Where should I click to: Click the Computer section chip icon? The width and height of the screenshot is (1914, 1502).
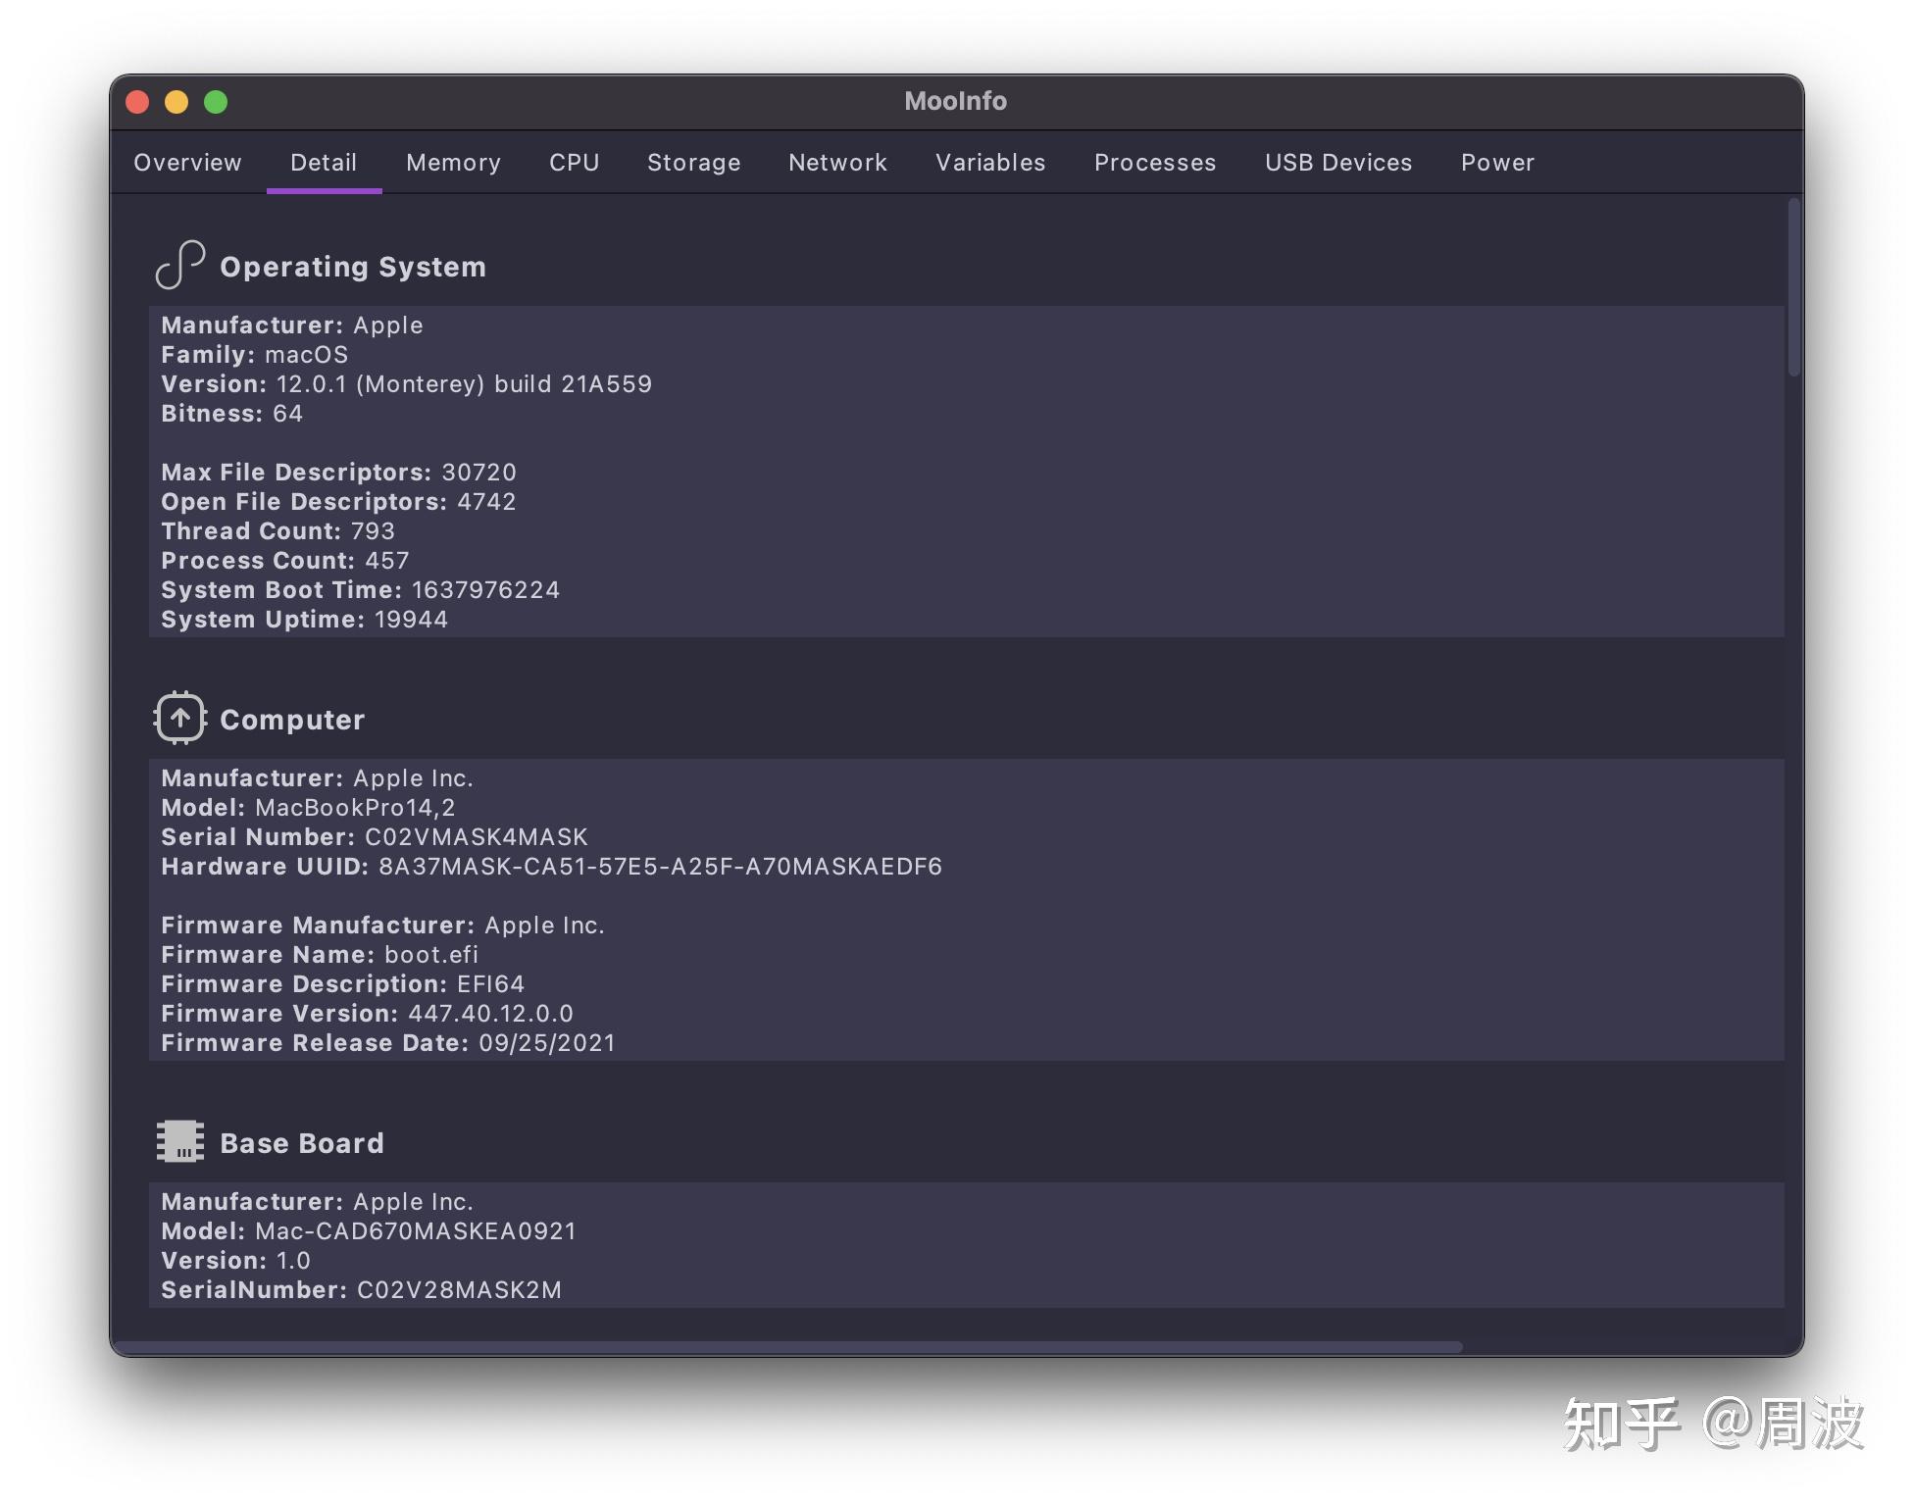179,718
